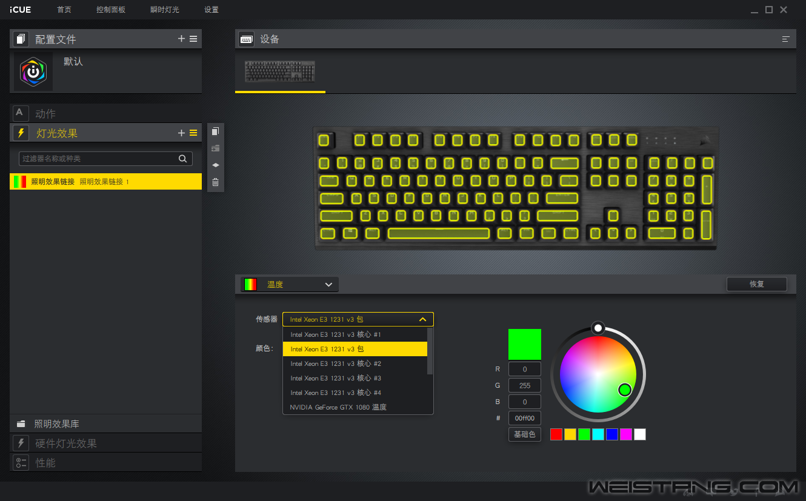This screenshot has width=806, height=501.
Task: Open the 温度 effect type dropdown
Action: pos(290,284)
